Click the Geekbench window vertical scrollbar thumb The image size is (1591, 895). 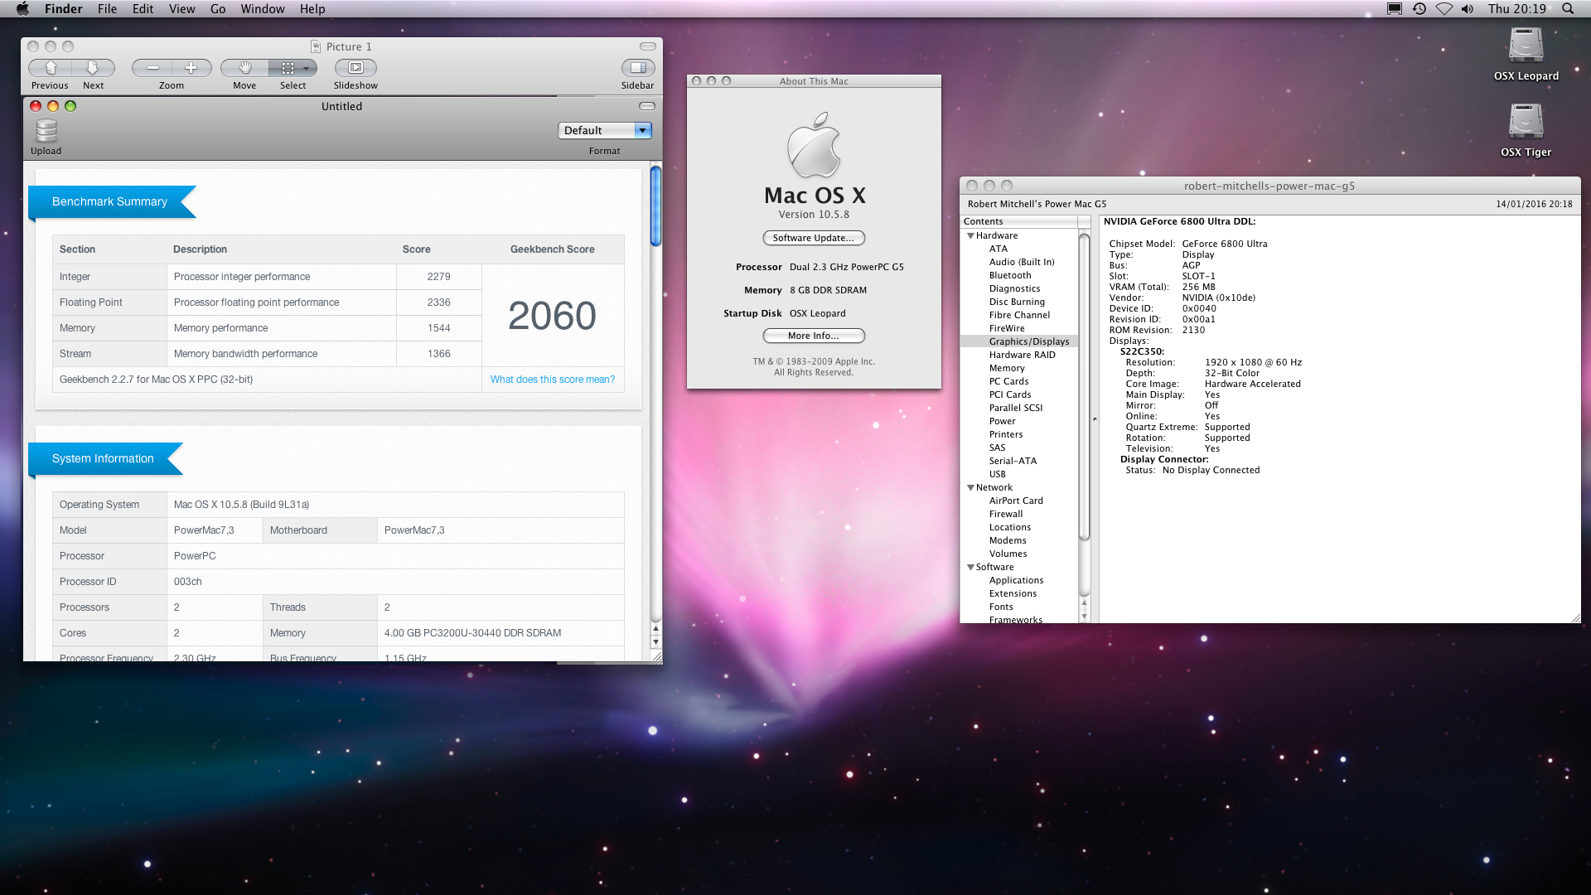655,206
